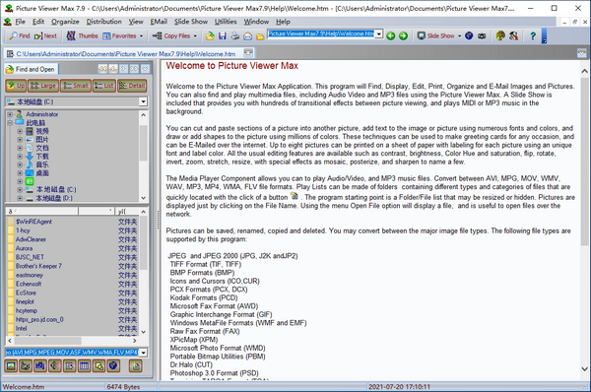
Task: Click the printer icon in toolbar
Action: [x=235, y=36]
